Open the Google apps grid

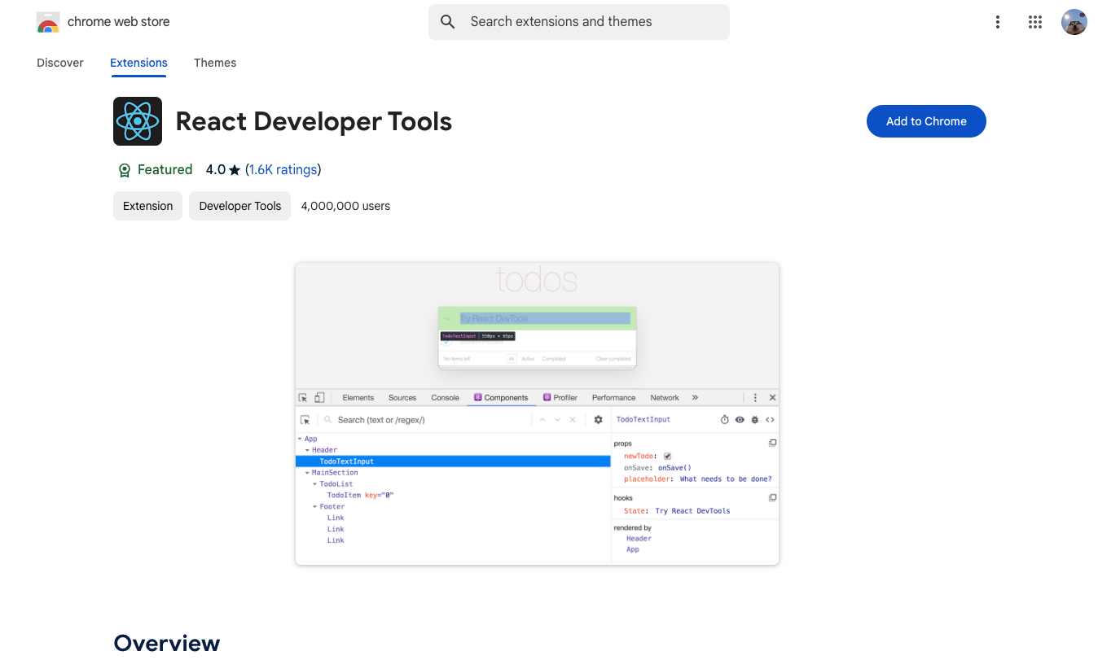point(1035,22)
